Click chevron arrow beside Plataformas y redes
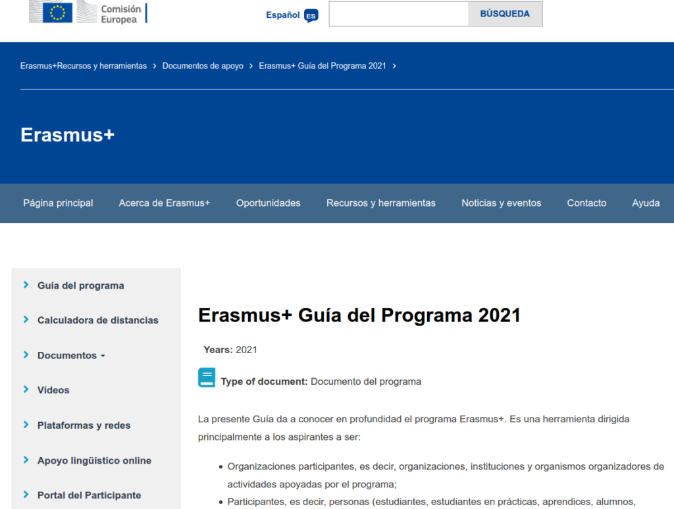The height and width of the screenshot is (509, 674). [x=26, y=425]
